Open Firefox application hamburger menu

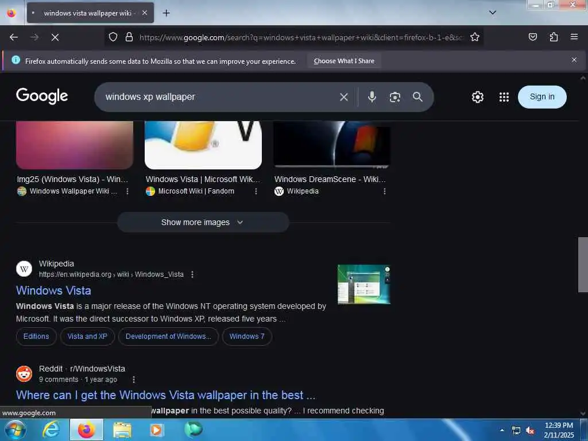tap(574, 37)
